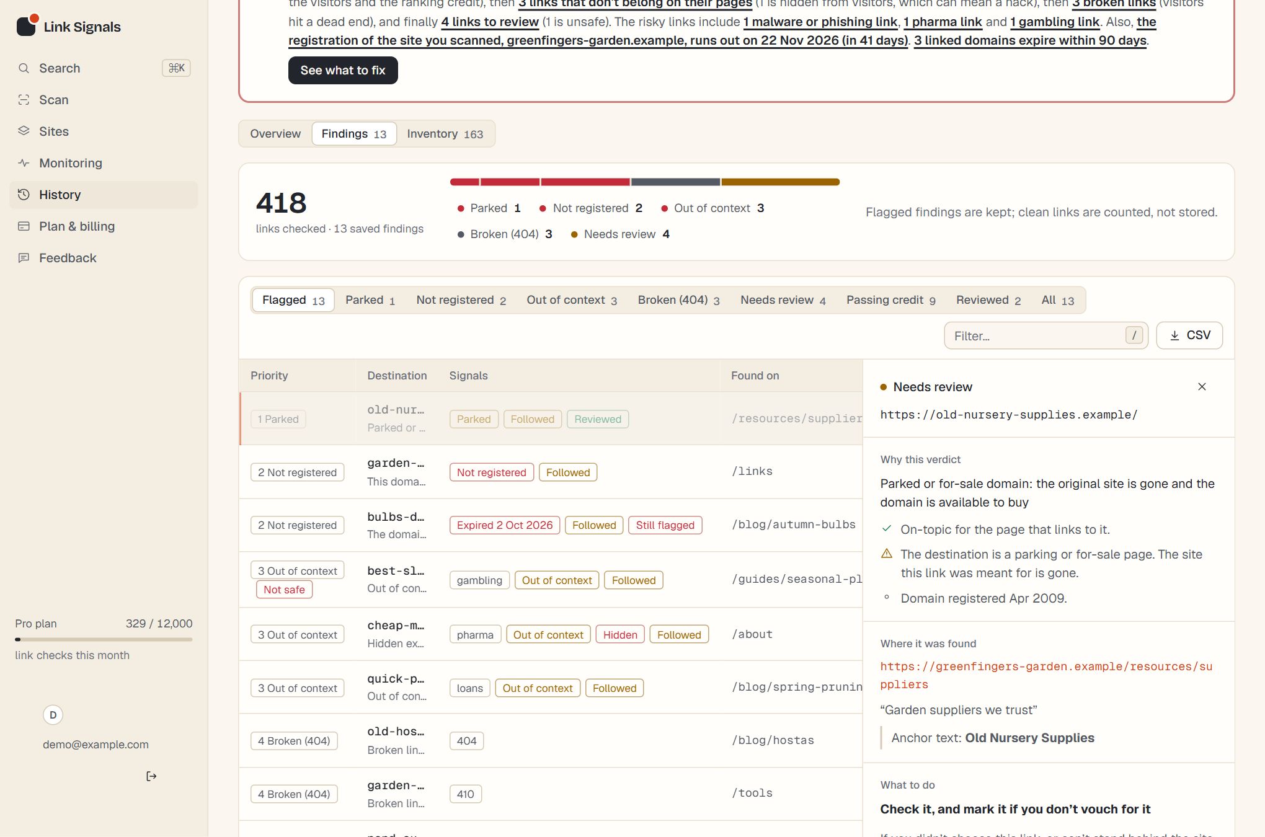Filter by Out of context 3

point(572,300)
